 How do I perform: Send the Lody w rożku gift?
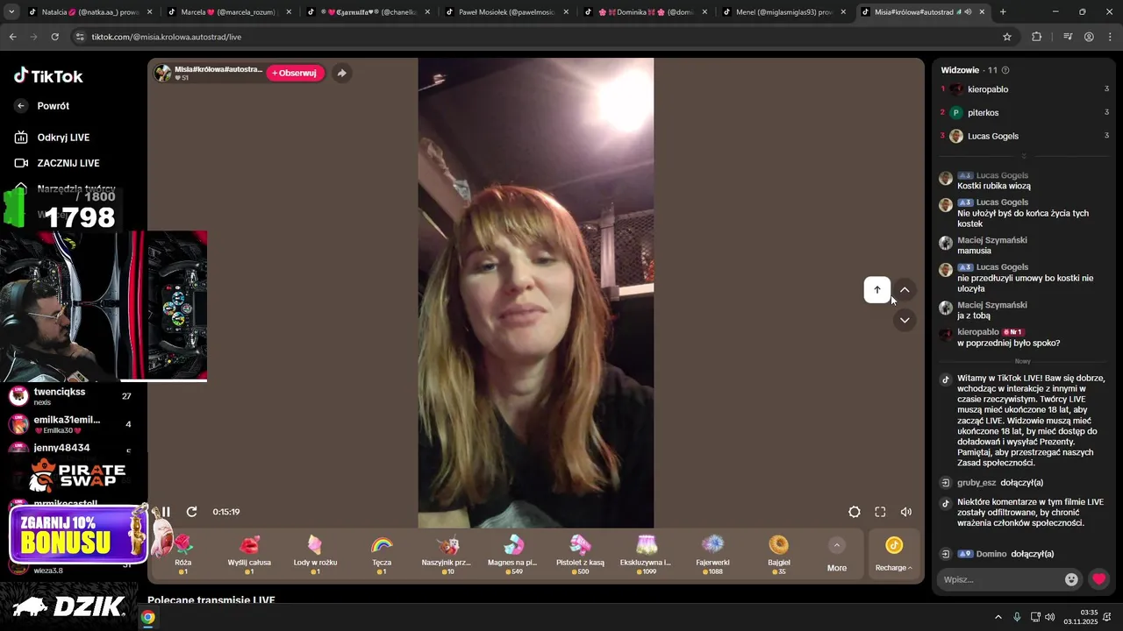[x=315, y=554]
